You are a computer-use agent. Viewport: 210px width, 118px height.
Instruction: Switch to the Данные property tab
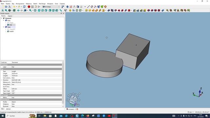click(x=8, y=109)
